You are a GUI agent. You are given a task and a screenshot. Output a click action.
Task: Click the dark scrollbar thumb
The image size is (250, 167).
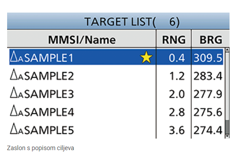point(227,127)
